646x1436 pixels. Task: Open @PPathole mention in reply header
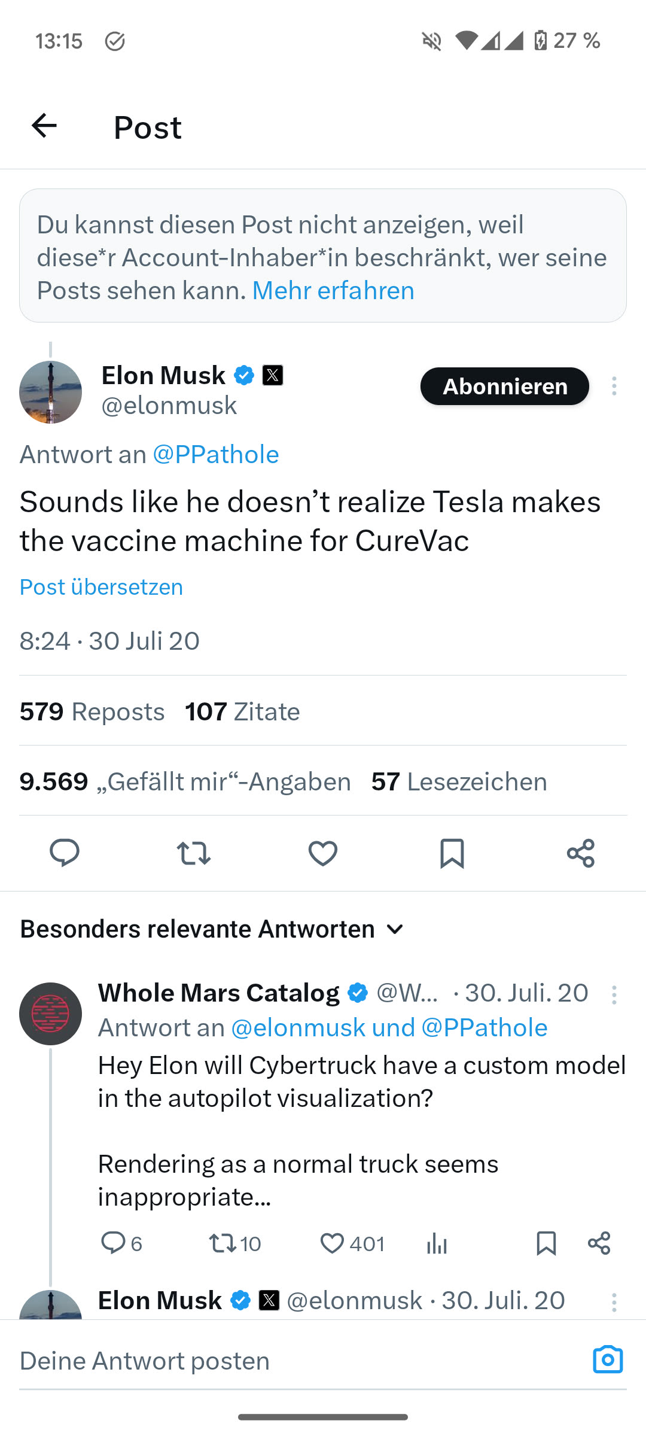coord(216,455)
